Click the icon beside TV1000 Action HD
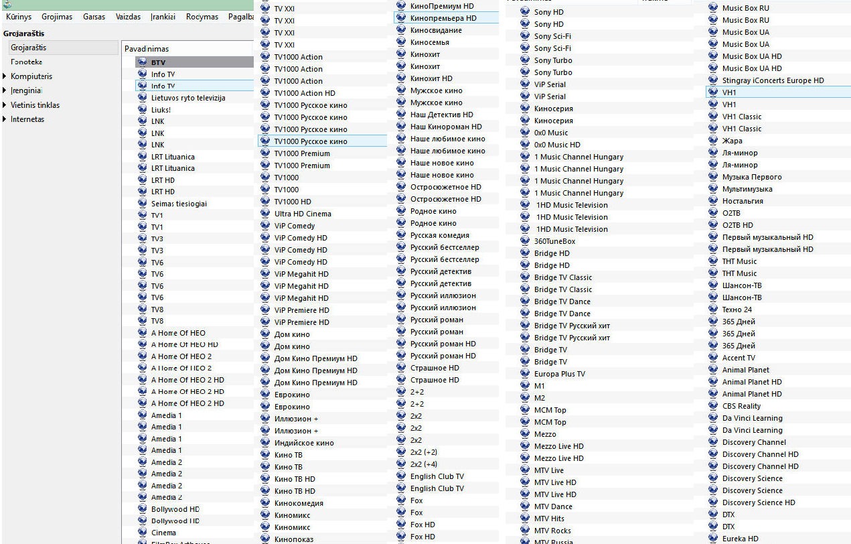This screenshot has width=851, height=544. pos(265,93)
